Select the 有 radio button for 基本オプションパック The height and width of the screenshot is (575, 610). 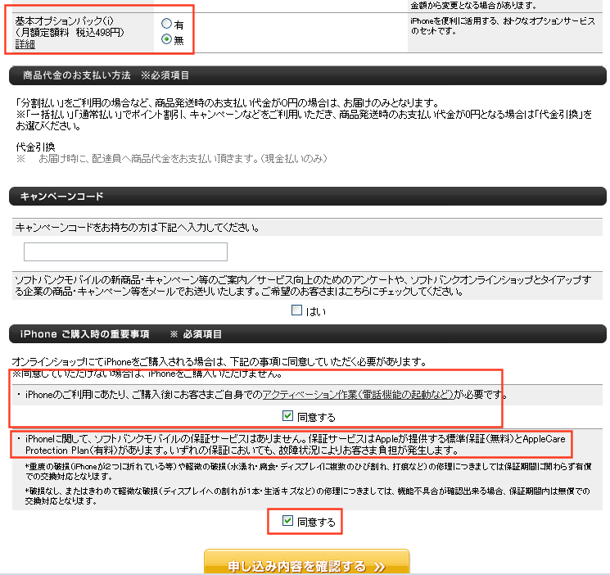[x=167, y=25]
